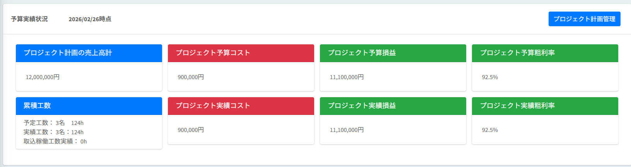Click the 92.5% value under プロジェクト予算粗利率
This screenshot has height=167, width=631.
(490, 77)
